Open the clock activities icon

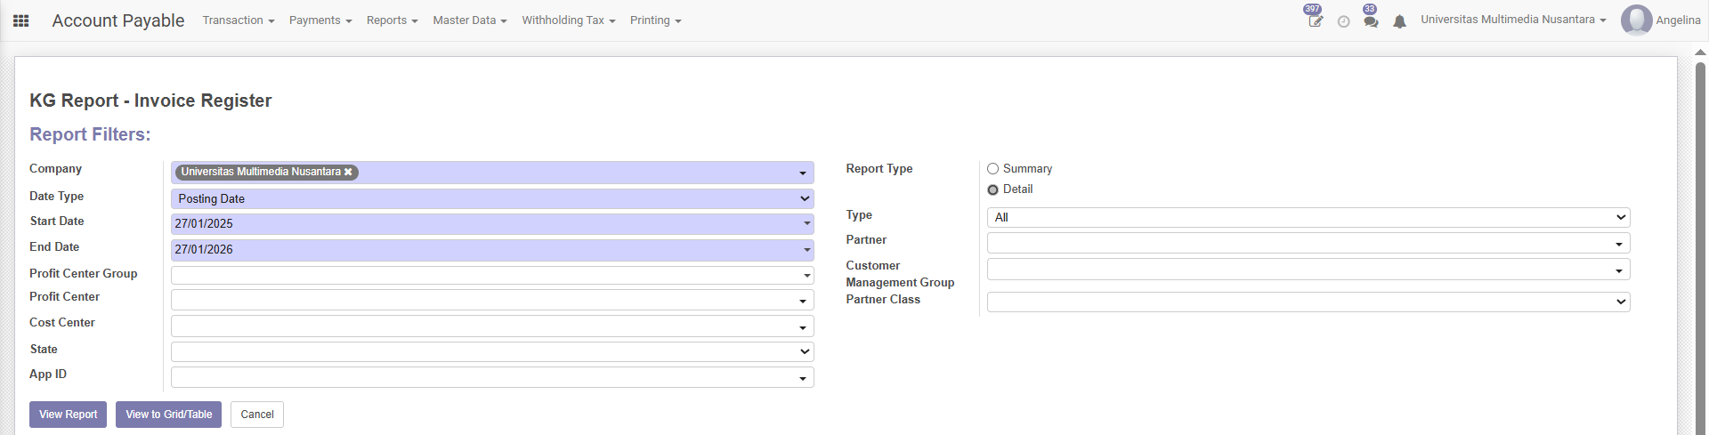[x=1343, y=21]
